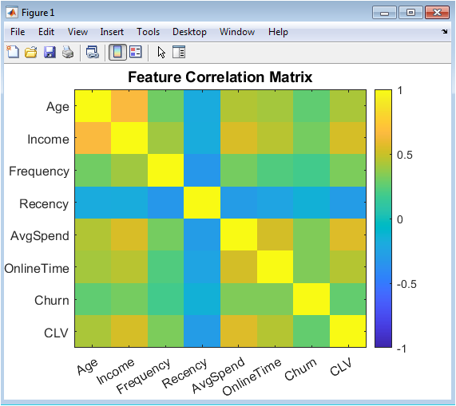Toggle the Insert Colorbar button
The width and height of the screenshot is (456, 406).
pyautogui.click(x=117, y=53)
